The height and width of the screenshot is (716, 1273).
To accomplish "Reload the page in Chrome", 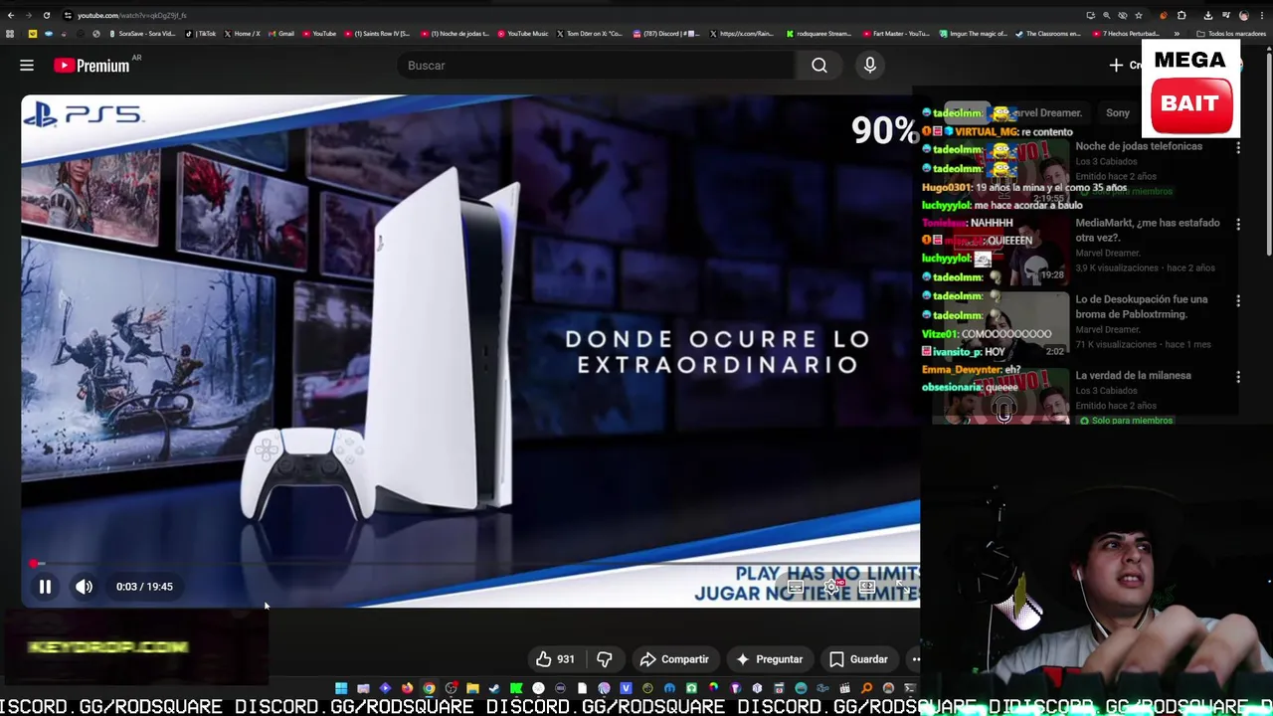I will [x=46, y=16].
